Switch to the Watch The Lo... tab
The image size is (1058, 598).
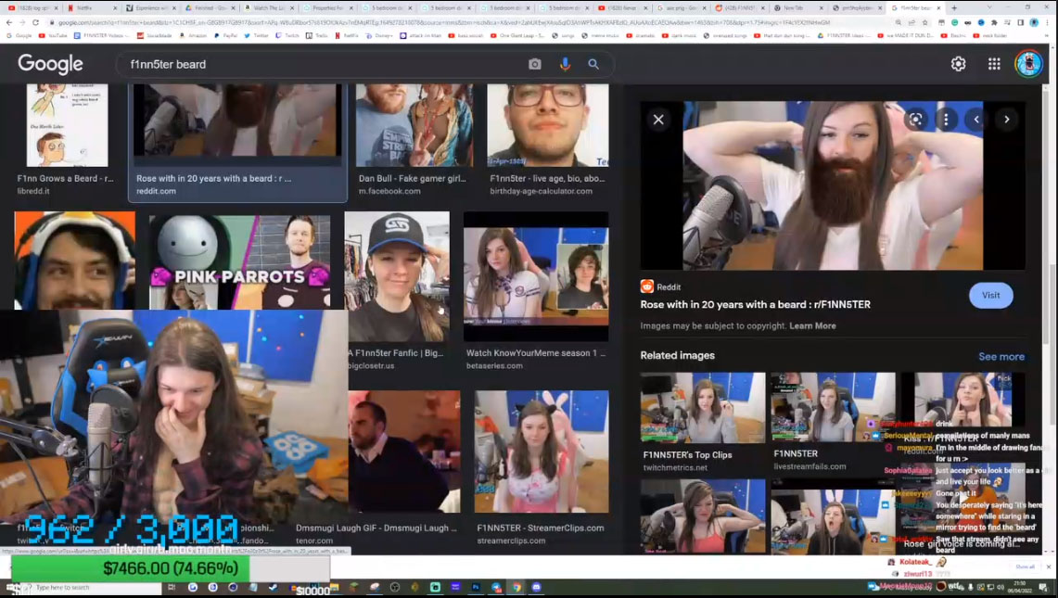268,8
